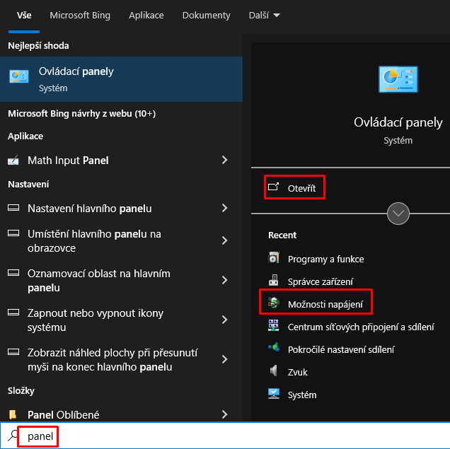Click the search box containing panel
Image resolution: width=450 pixels, height=449 pixels.
coord(225,436)
